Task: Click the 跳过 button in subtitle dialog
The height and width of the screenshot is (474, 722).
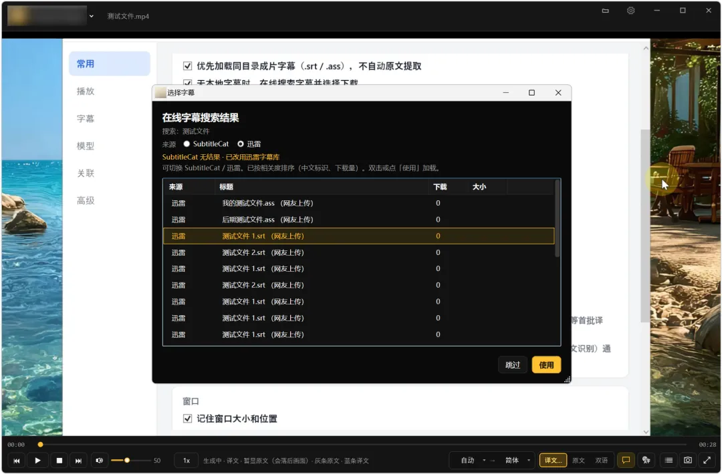Action: point(513,365)
